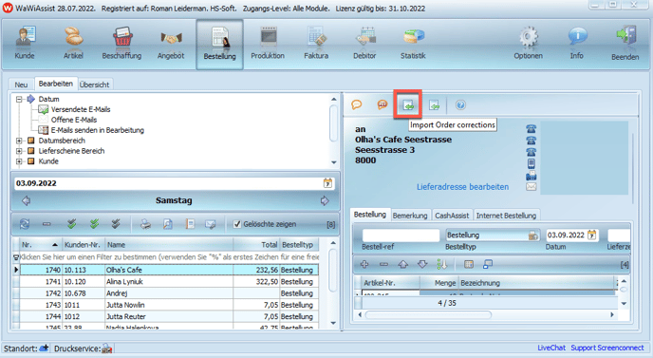Viewport: 653px width, 358px height.
Task: Click the Lieferadresse bearbeiten link
Action: 462,187
